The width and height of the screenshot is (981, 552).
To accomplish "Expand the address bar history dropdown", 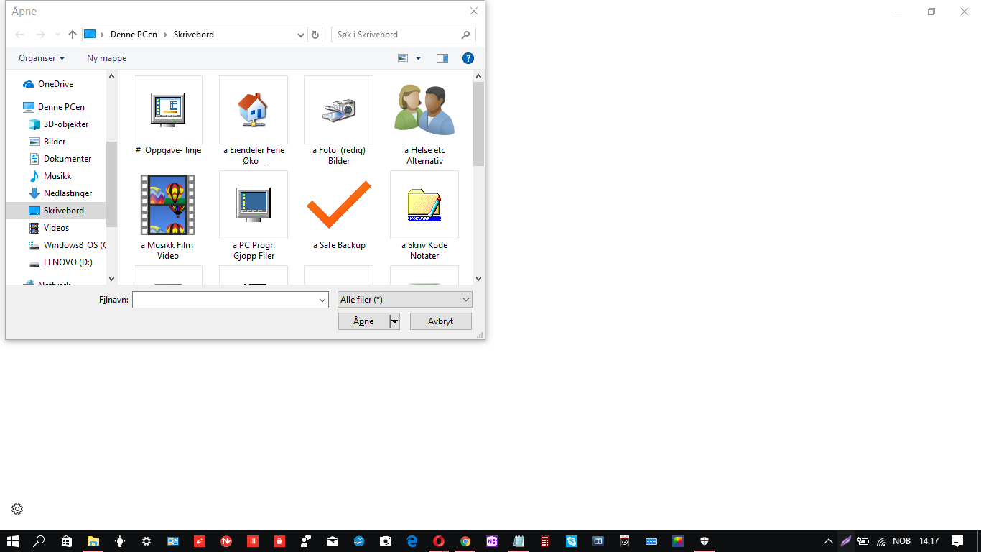I will click(x=301, y=34).
